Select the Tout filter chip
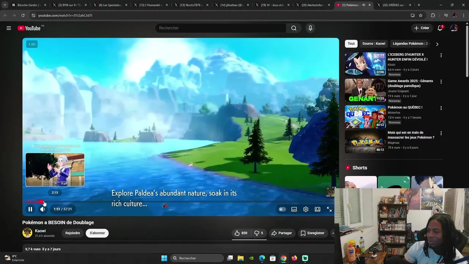 351,44
